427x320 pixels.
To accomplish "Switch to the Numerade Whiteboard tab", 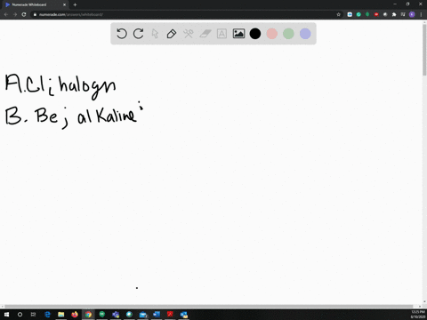I will pyautogui.click(x=35, y=4).
